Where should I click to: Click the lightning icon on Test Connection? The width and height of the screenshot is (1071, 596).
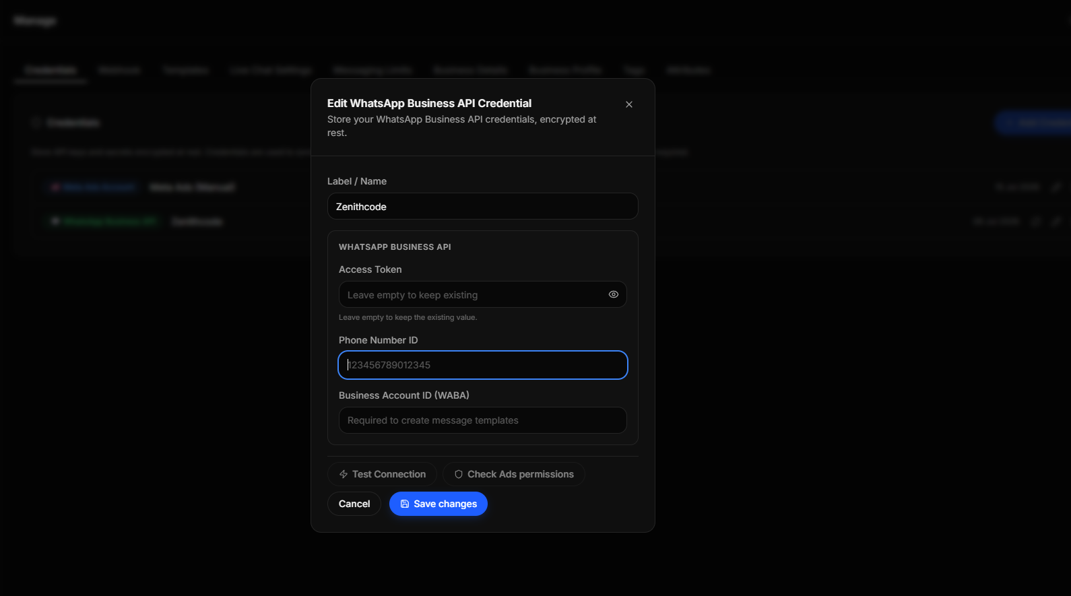(344, 474)
